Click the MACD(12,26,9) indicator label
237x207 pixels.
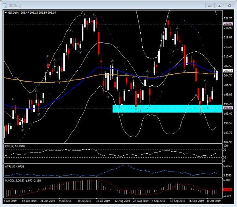(x=23, y=180)
